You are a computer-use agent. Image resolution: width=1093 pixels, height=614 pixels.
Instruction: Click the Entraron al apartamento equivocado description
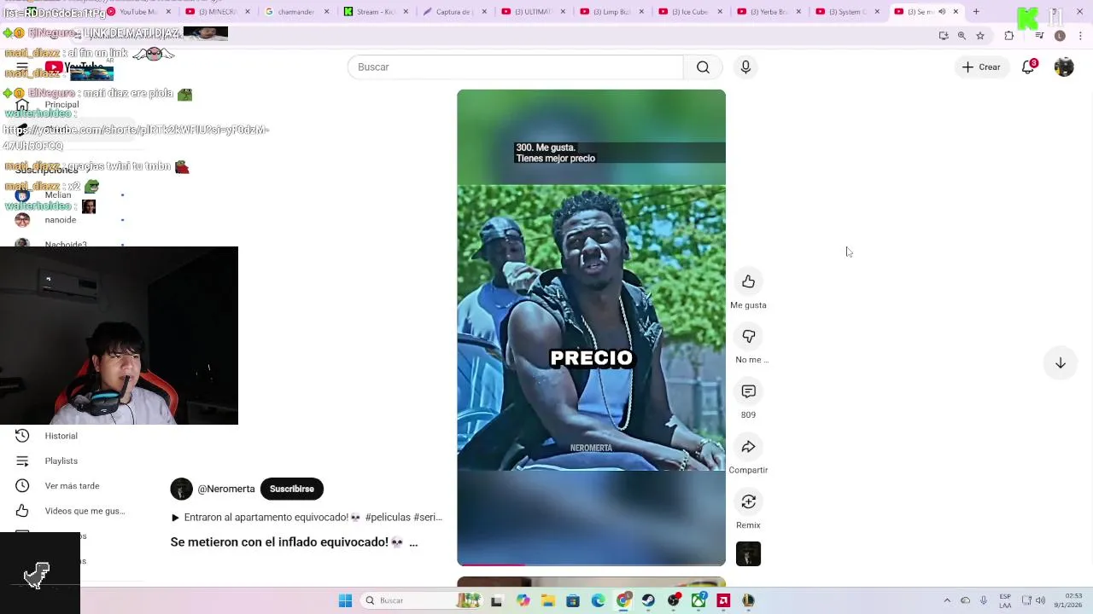(x=307, y=518)
